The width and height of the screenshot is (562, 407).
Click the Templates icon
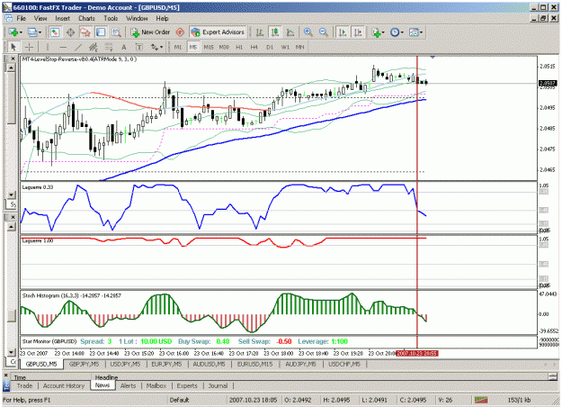(414, 32)
